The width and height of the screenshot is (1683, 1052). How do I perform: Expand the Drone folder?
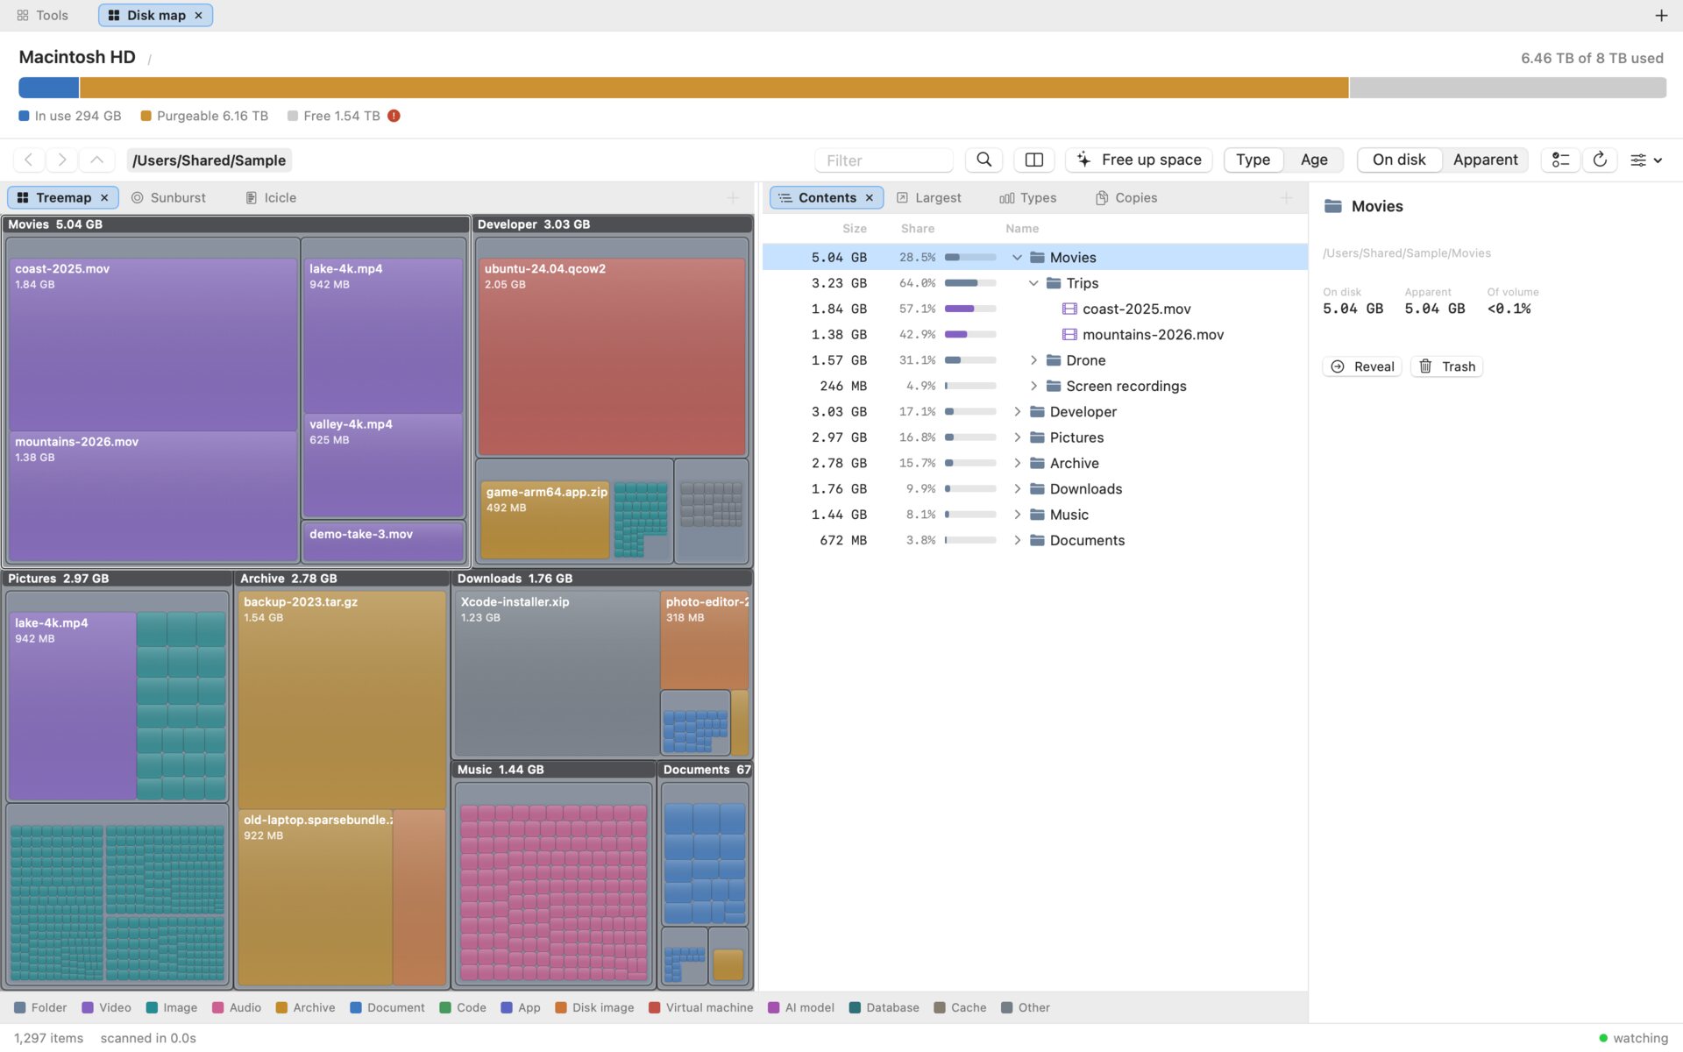pos(1033,360)
